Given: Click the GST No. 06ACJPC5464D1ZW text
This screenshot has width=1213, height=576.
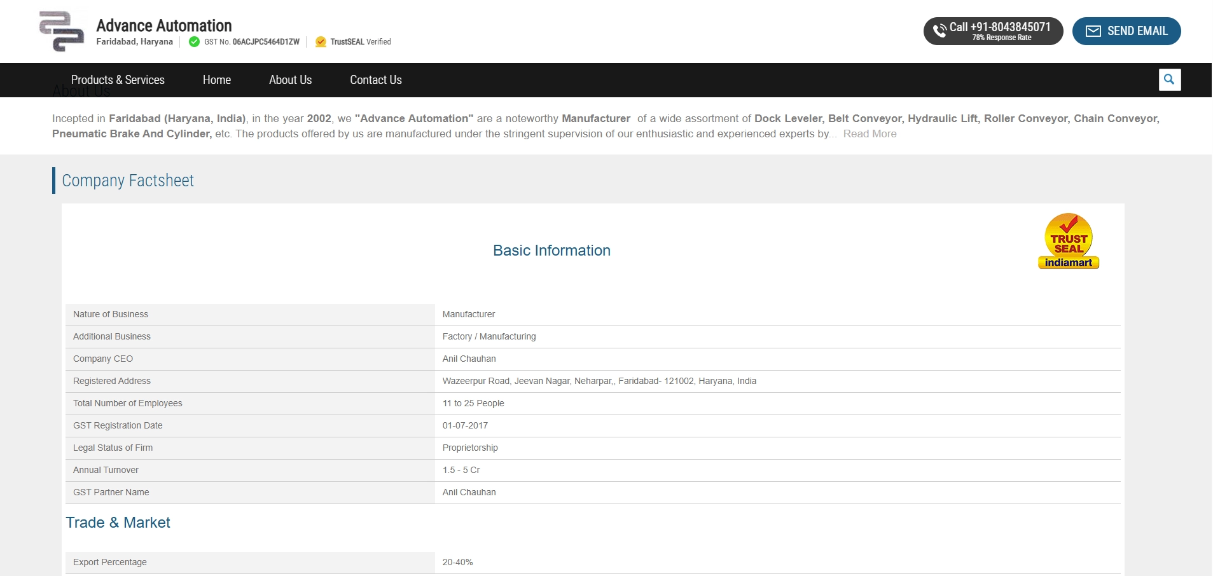Looking at the screenshot, I should (x=251, y=42).
